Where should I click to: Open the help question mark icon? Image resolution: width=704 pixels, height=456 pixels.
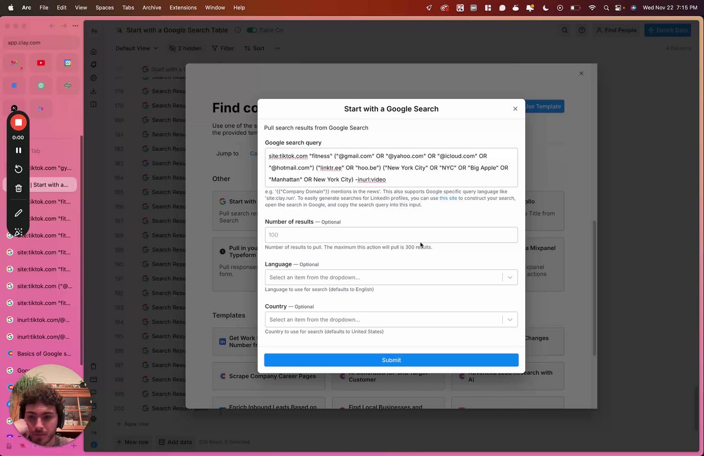[x=581, y=30]
